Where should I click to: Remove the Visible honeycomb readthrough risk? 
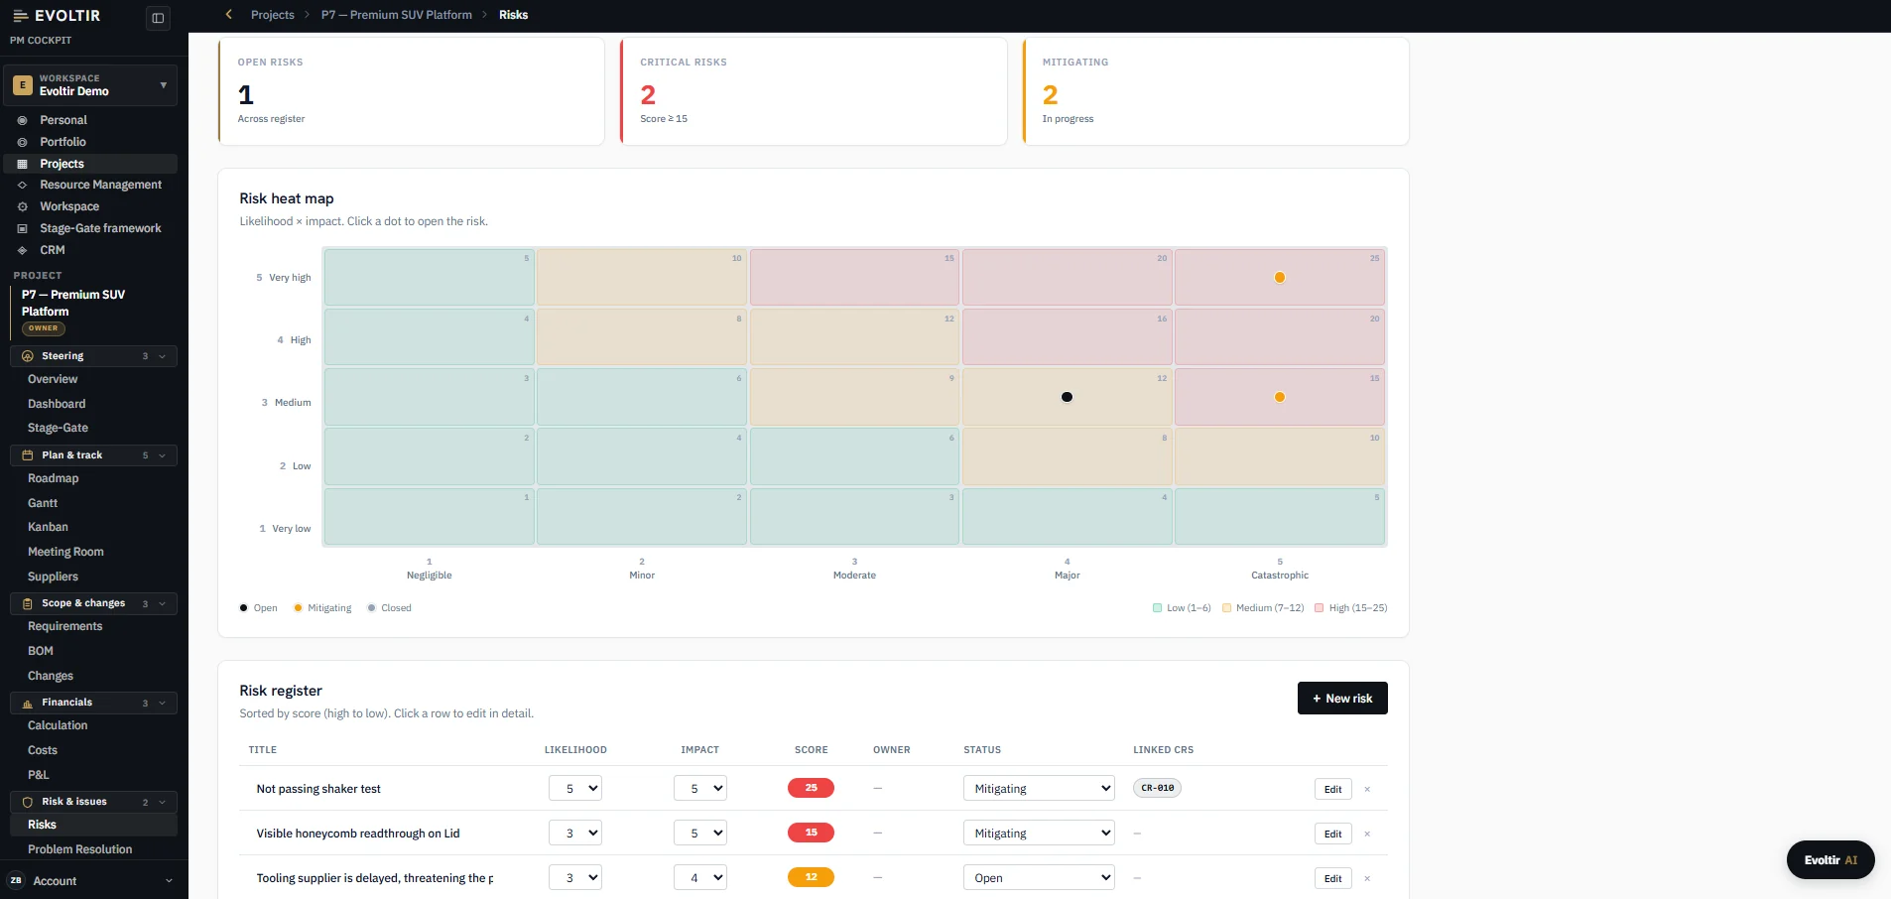pyautogui.click(x=1367, y=834)
